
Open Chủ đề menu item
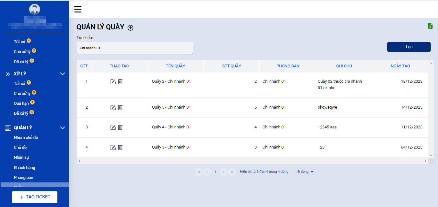(20, 147)
